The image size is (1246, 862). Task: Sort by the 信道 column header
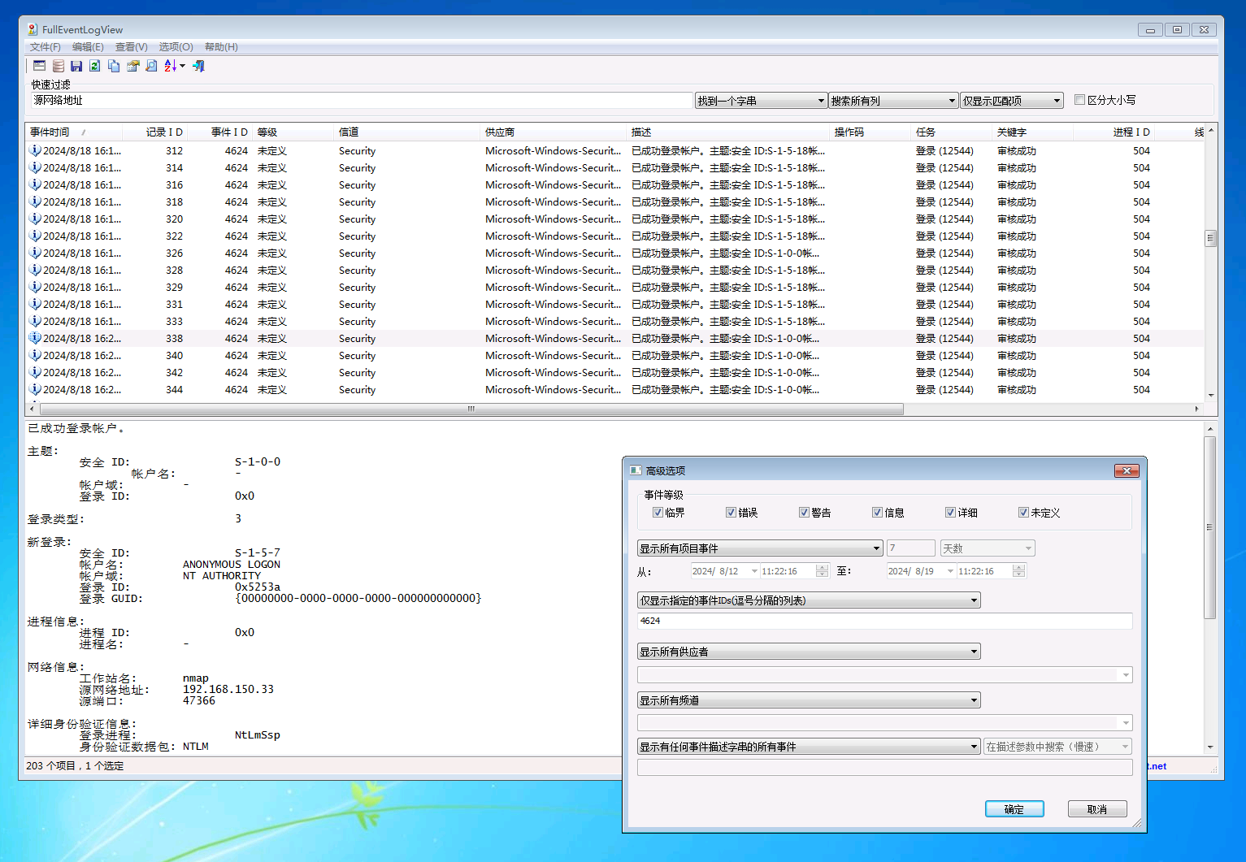[407, 132]
